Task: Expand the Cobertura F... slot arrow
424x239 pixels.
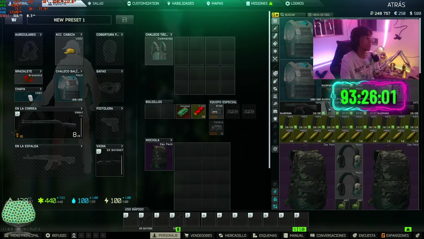Action: tap(122, 35)
